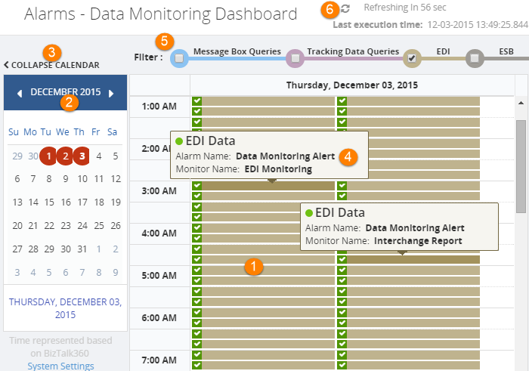Click the scrollbar up arrow
Viewport: 529px width, 371px height.
tap(521, 103)
